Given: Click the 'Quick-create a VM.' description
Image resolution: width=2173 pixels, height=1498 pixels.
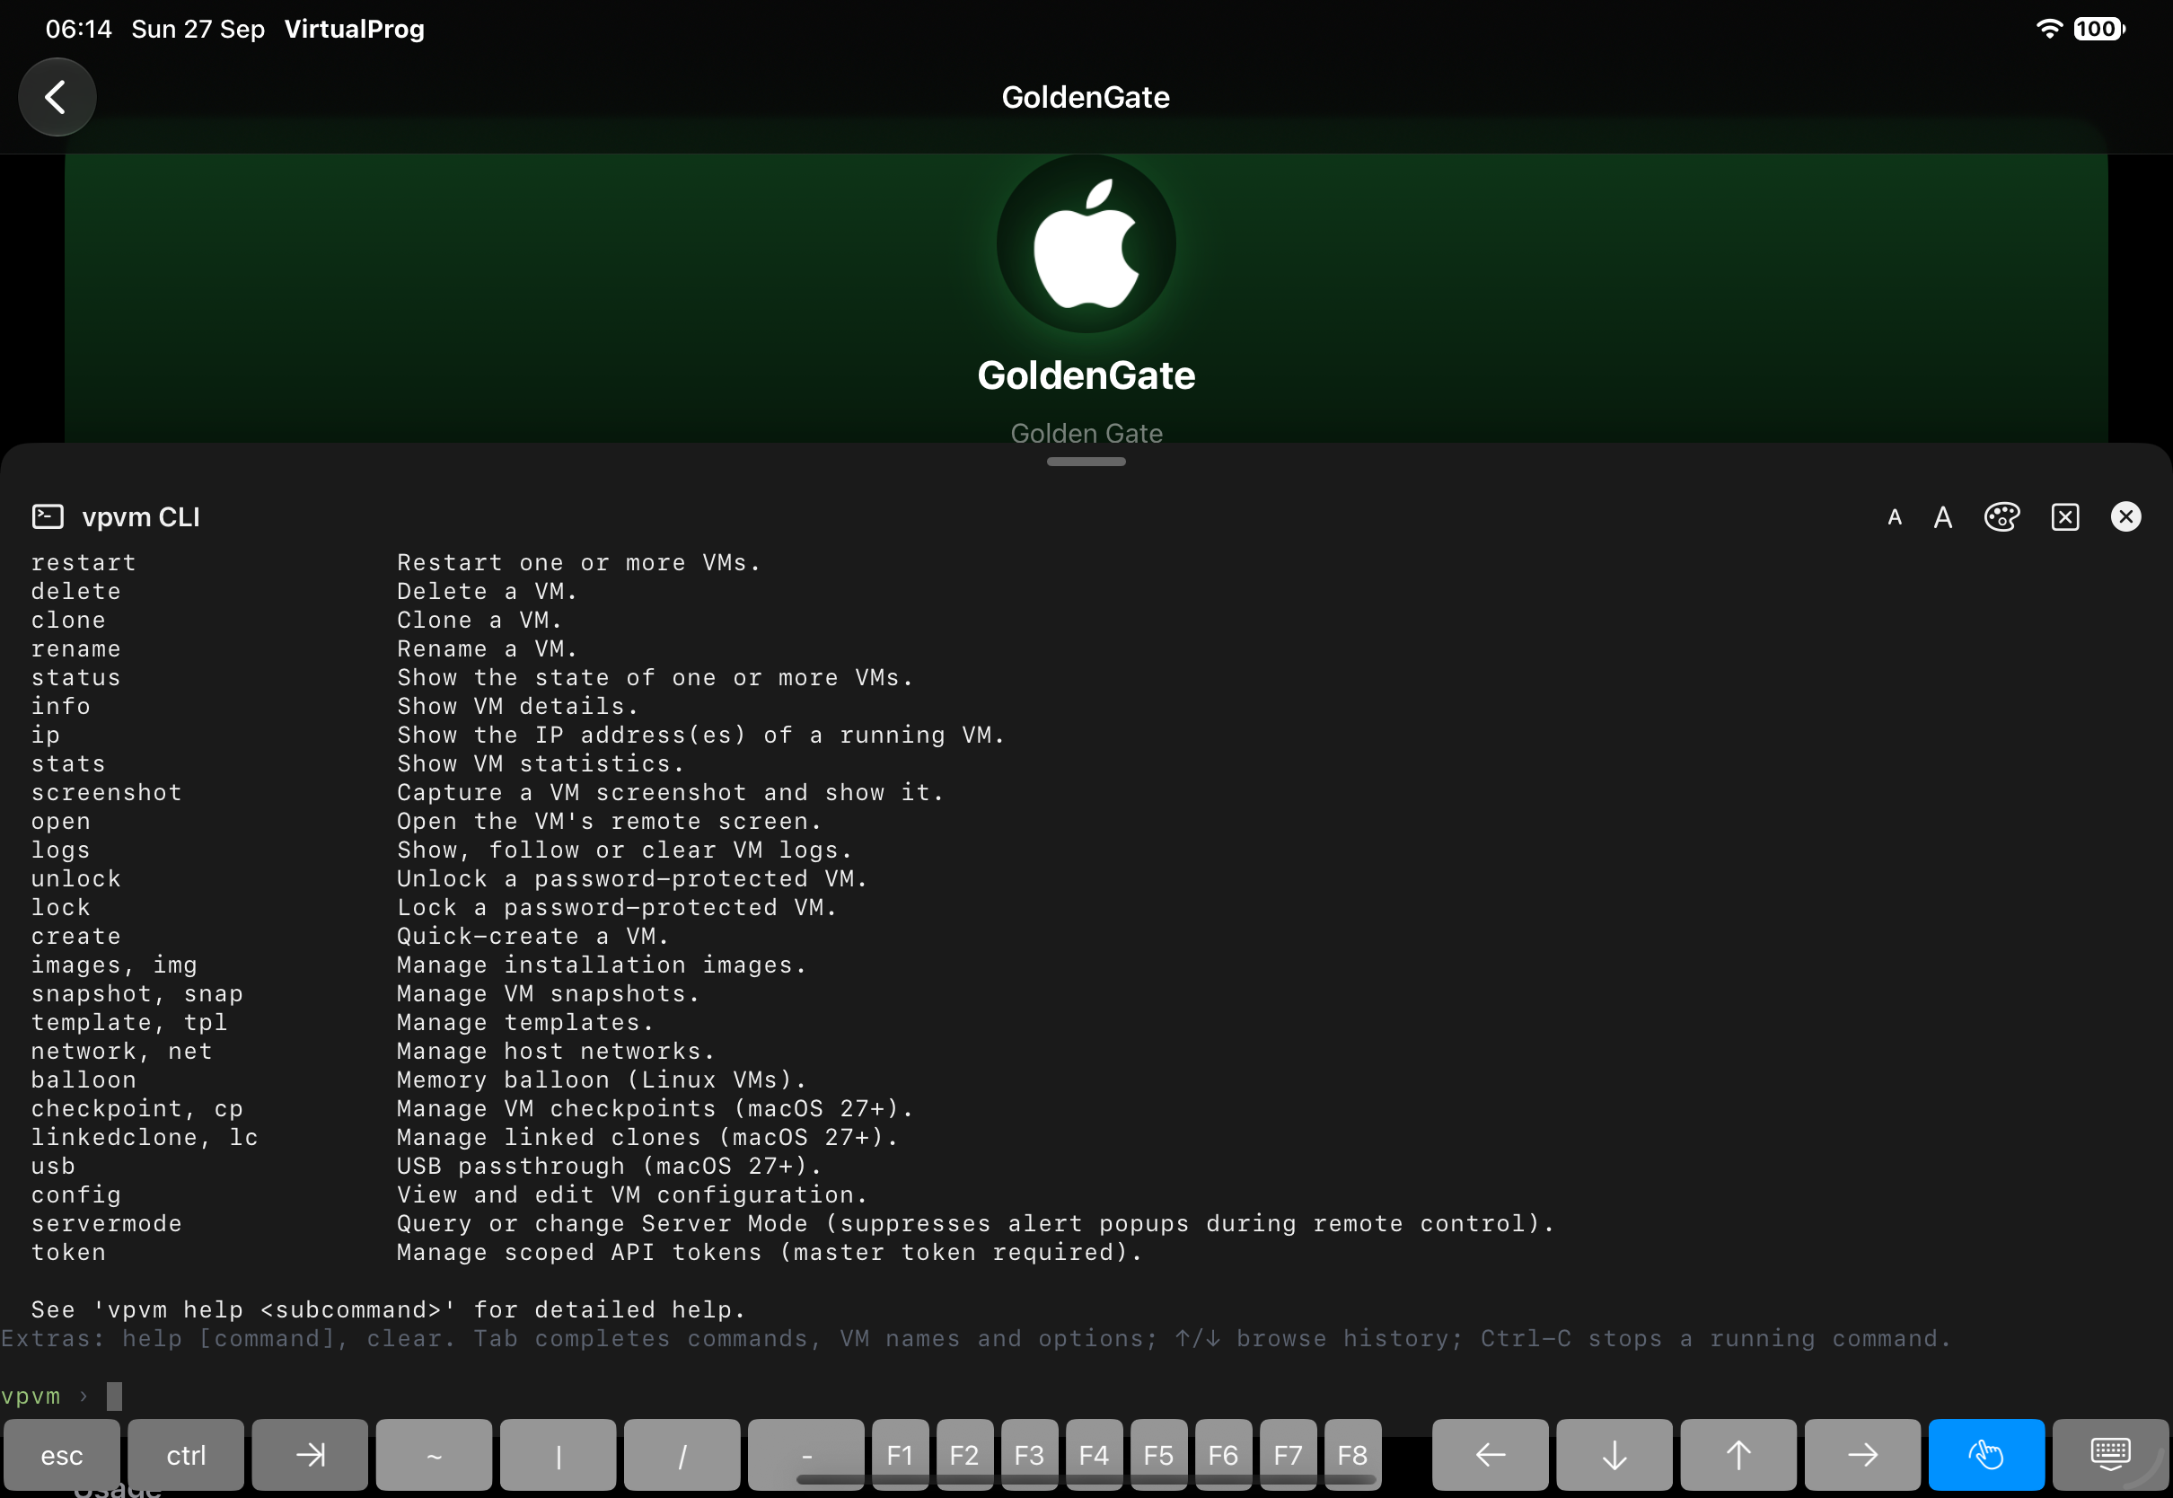Looking at the screenshot, I should (533, 937).
